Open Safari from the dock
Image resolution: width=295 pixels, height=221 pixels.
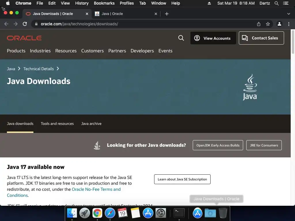[x=110, y=213]
